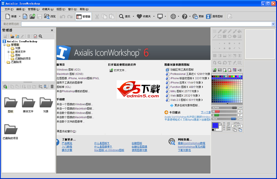277x179 pixels.
Task: Click the 新建 (New) toolbar button
Action: [x=11, y=16]
